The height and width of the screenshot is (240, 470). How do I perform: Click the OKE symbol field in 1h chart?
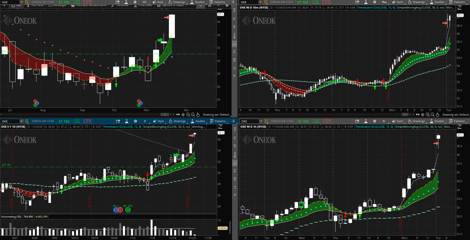click(x=249, y=121)
